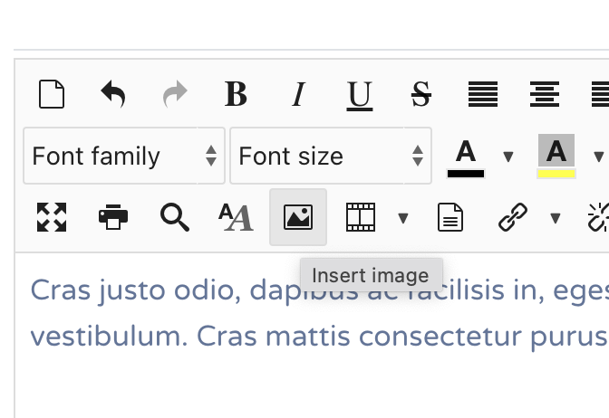
Task: Expand text color picker arrow
Action: (508, 156)
